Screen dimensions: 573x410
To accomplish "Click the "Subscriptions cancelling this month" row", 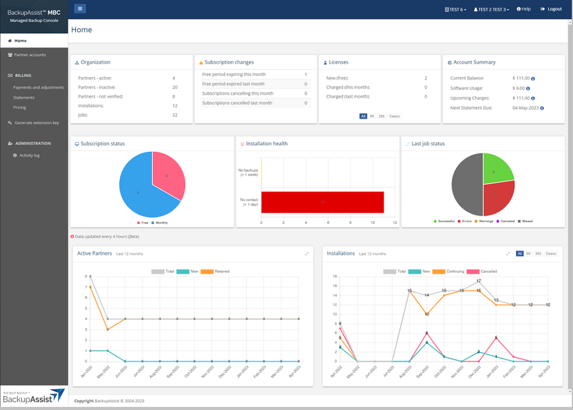I will (x=255, y=94).
